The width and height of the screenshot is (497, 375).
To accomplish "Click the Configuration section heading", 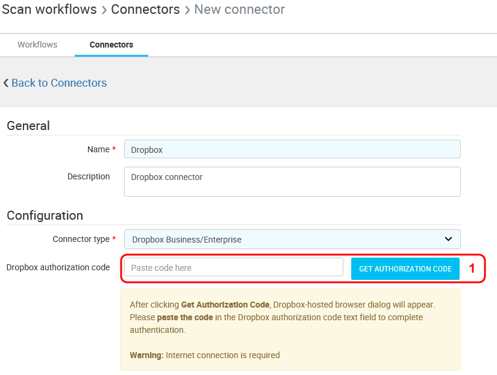I will point(45,215).
